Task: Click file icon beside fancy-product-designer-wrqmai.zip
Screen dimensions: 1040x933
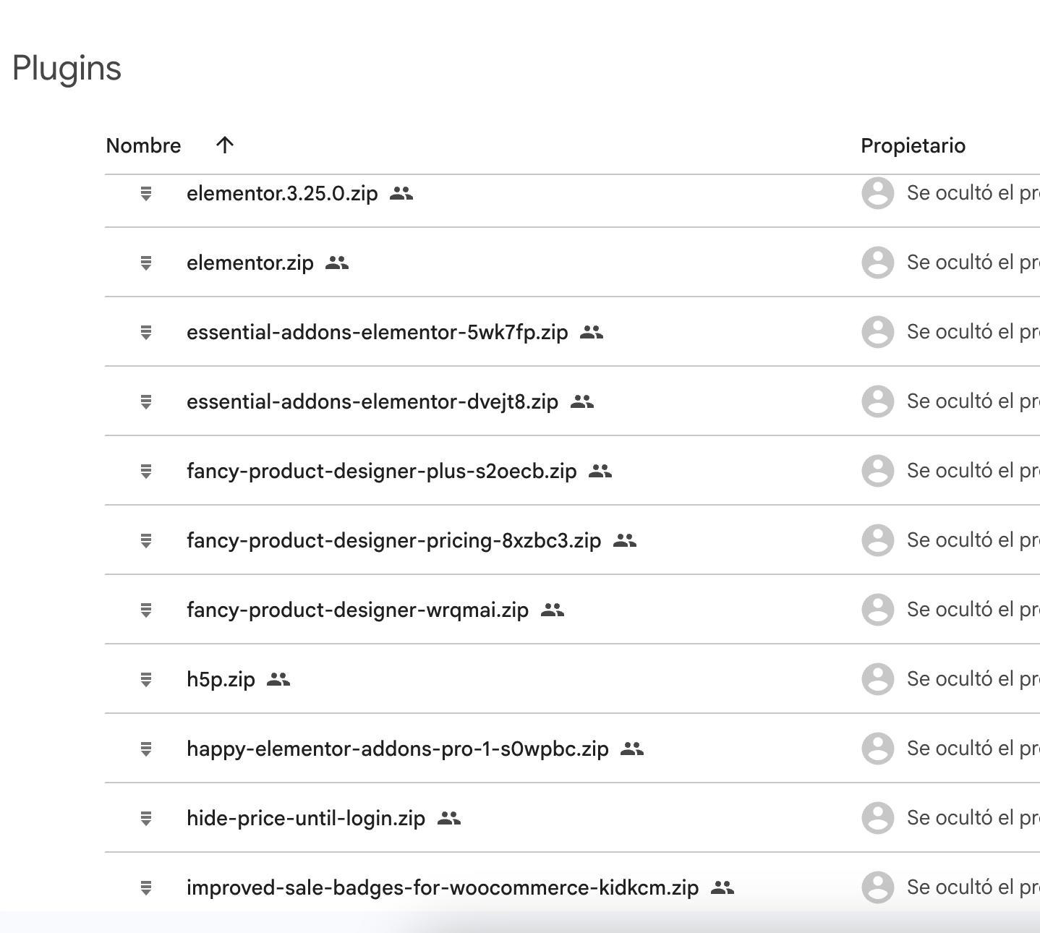Action: coord(146,610)
